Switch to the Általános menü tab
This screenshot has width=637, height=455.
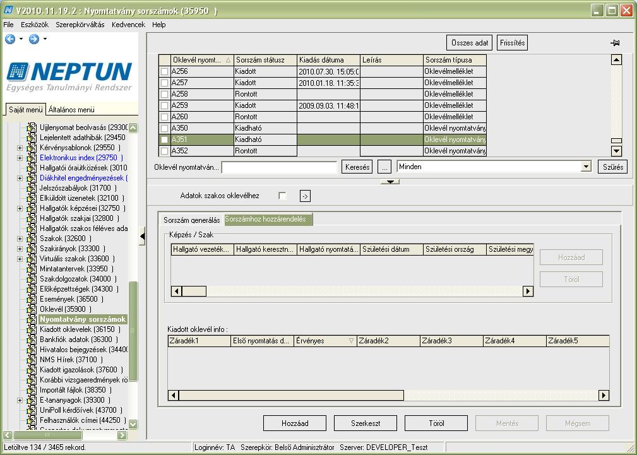click(x=71, y=110)
